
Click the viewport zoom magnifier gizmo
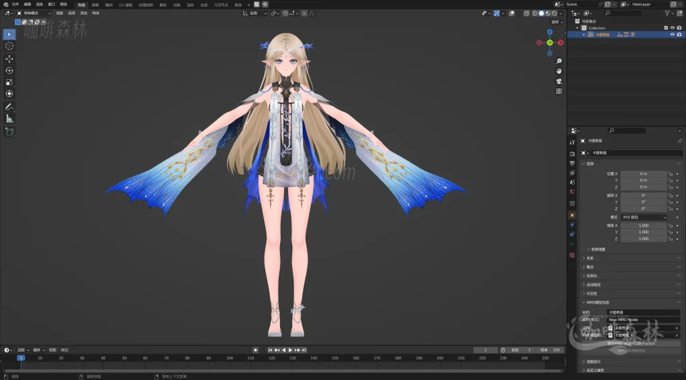coord(559,61)
